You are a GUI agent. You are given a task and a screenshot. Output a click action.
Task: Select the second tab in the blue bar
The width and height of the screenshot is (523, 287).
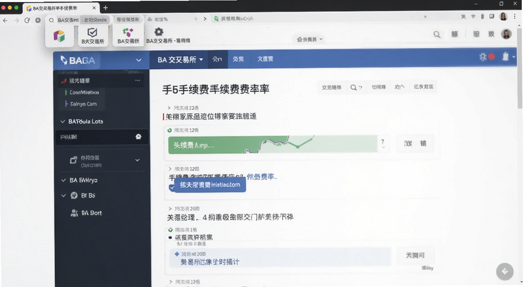238,59
